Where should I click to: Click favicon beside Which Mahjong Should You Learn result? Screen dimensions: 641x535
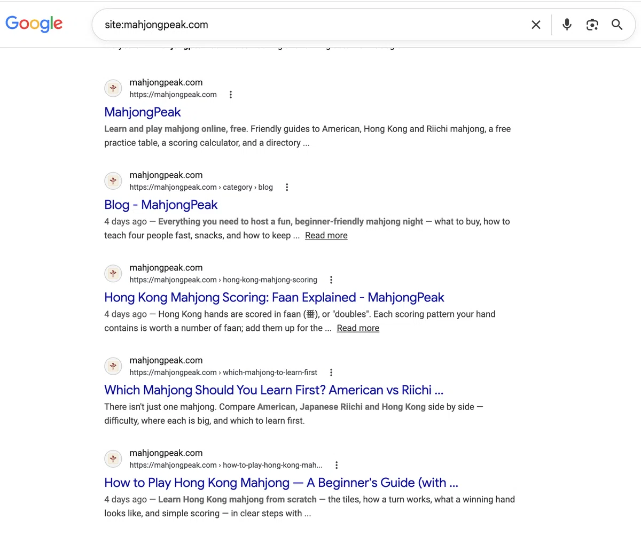[113, 366]
